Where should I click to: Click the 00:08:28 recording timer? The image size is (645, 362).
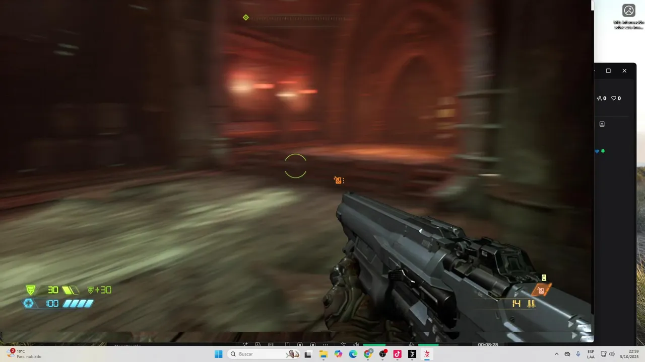click(x=488, y=345)
